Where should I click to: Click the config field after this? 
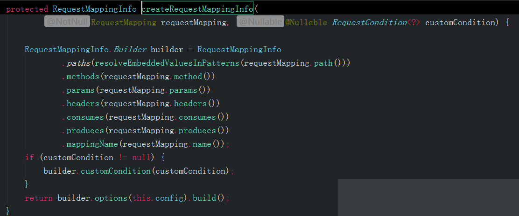(167, 198)
